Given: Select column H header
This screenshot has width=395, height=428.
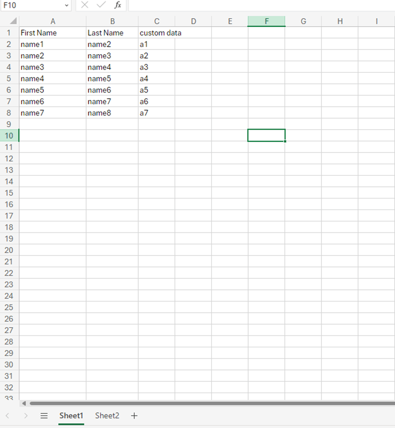Looking at the screenshot, I should pyautogui.click(x=340, y=21).
